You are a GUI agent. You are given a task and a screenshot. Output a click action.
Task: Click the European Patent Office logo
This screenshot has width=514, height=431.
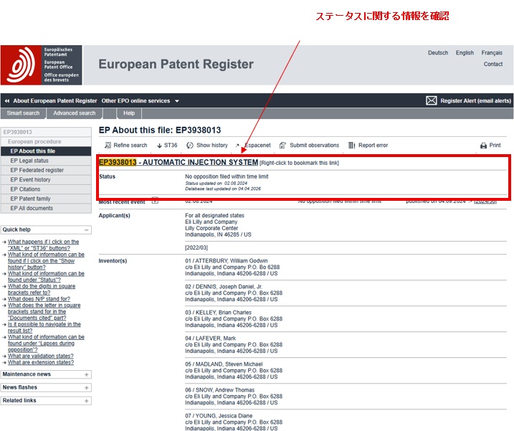(x=42, y=65)
